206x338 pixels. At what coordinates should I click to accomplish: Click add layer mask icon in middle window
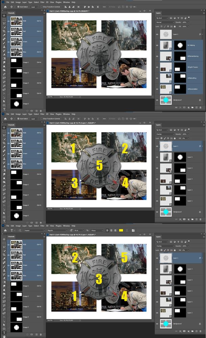tap(184, 219)
